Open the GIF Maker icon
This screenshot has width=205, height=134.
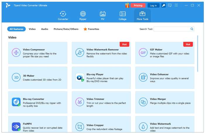point(143,53)
